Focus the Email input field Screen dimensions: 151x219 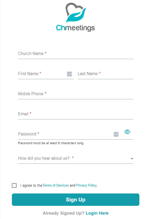75,114
